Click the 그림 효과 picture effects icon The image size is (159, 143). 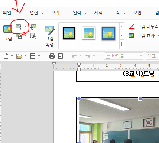[x=132, y=36]
